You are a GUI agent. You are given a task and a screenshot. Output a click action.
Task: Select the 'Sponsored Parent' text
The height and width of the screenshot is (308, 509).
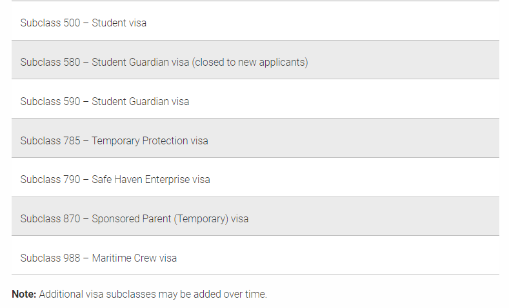pyautogui.click(x=132, y=219)
